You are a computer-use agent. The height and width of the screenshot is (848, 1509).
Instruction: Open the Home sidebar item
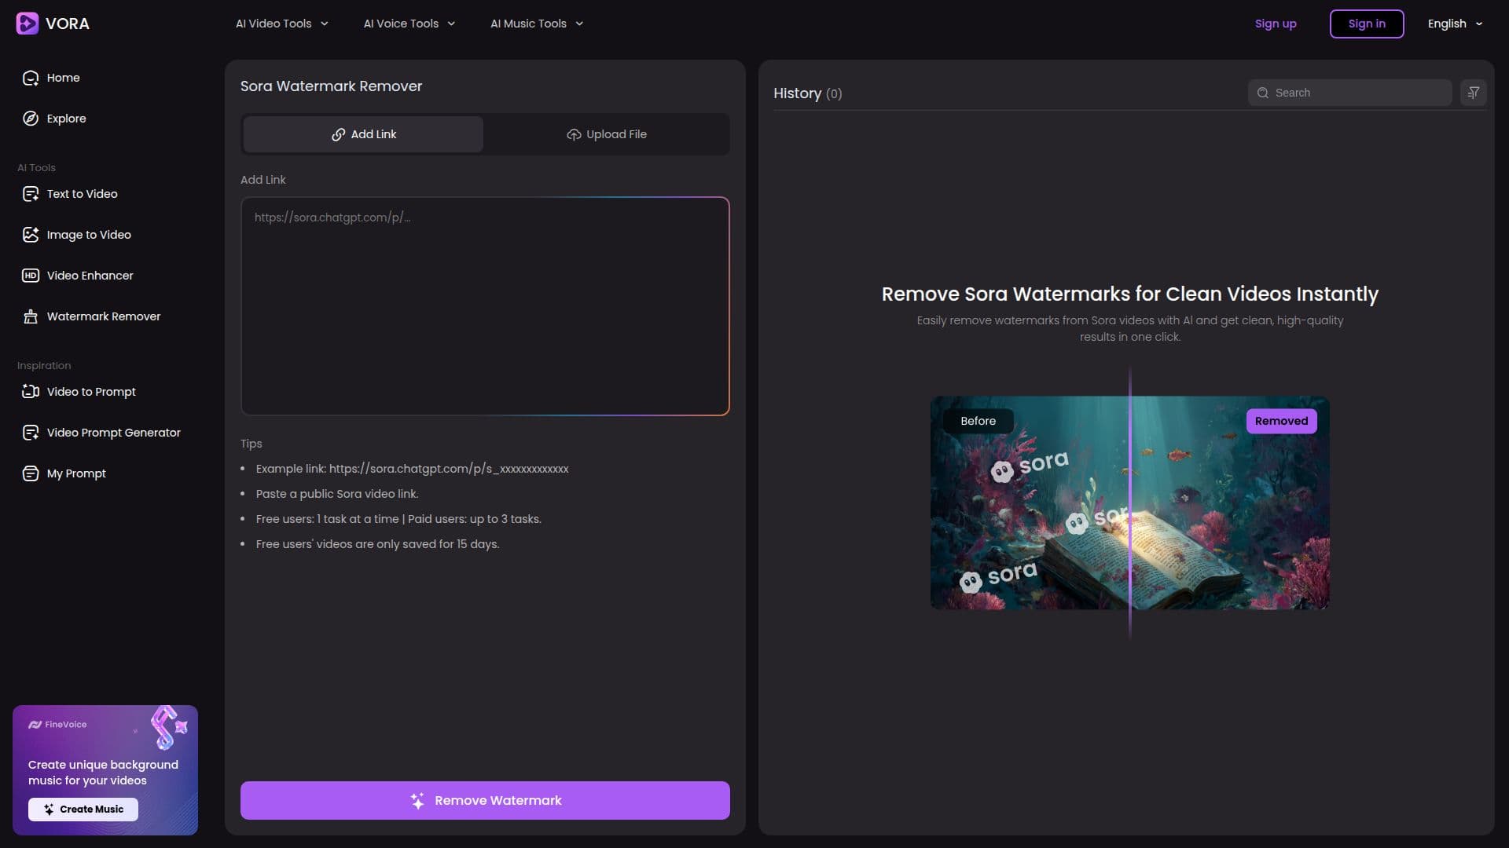coord(52,78)
